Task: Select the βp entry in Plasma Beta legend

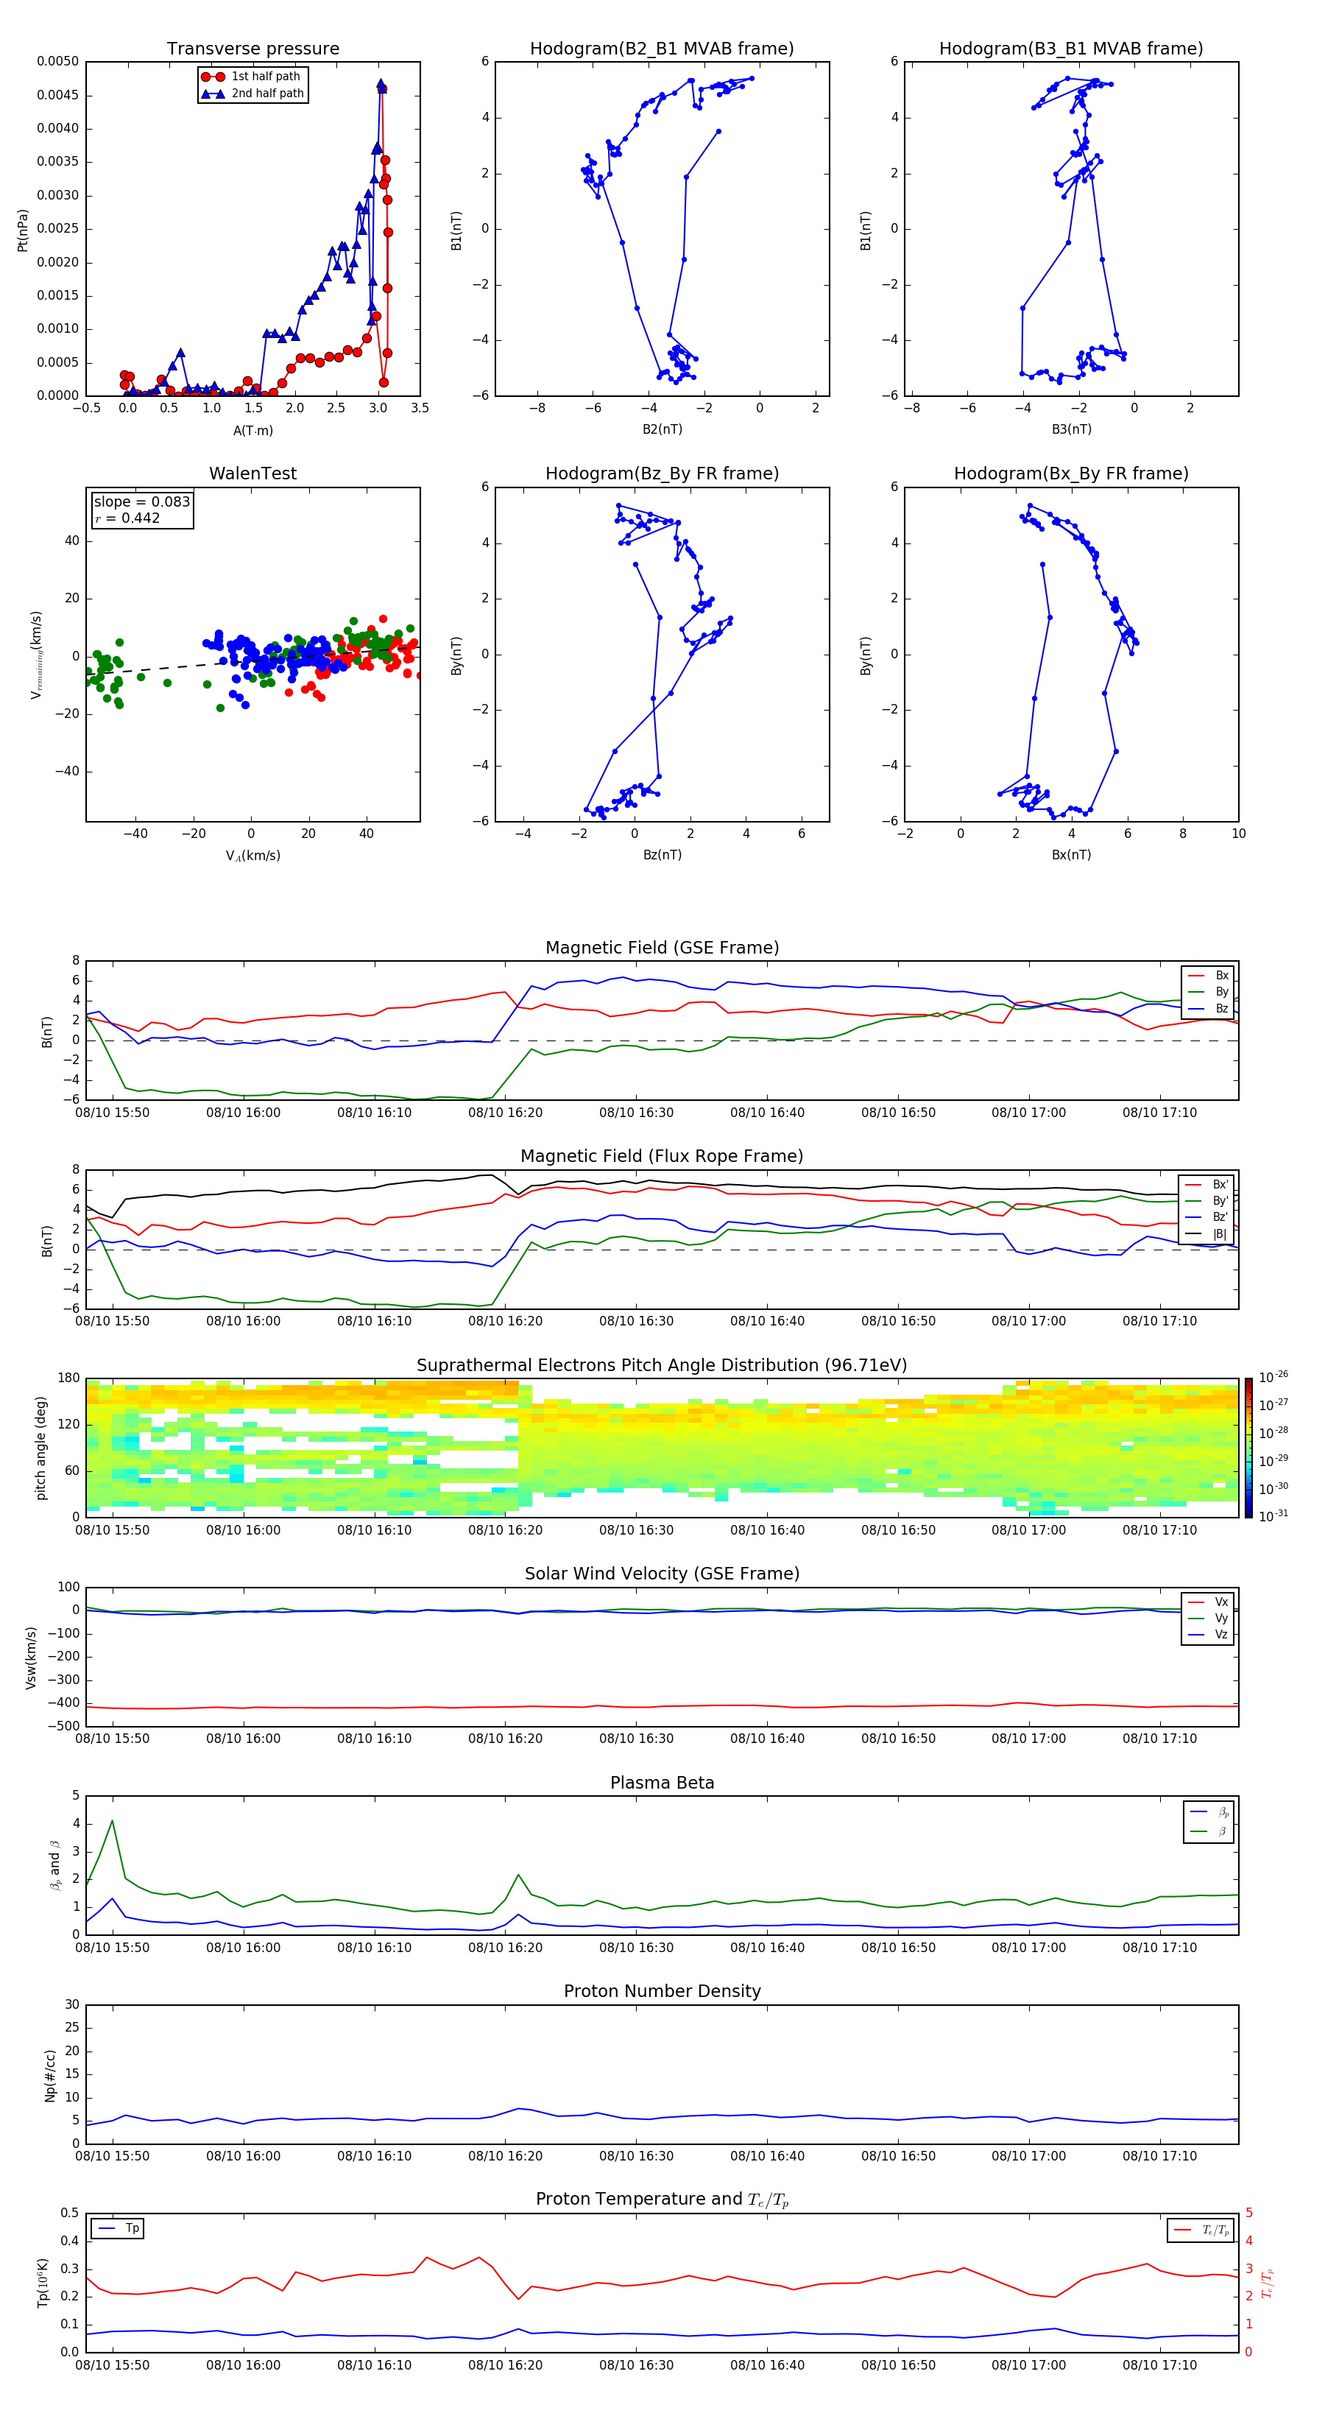Action: point(1209,1811)
